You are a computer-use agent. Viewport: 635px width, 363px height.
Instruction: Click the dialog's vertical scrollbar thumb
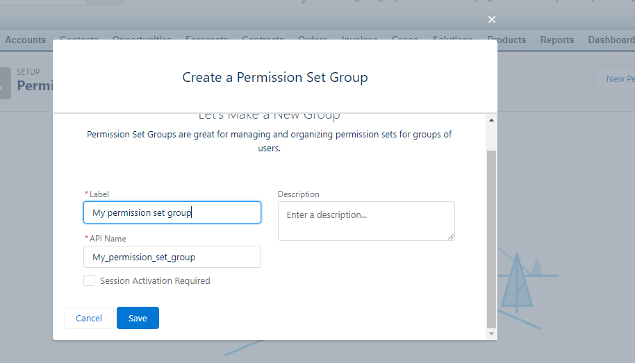(x=492, y=236)
